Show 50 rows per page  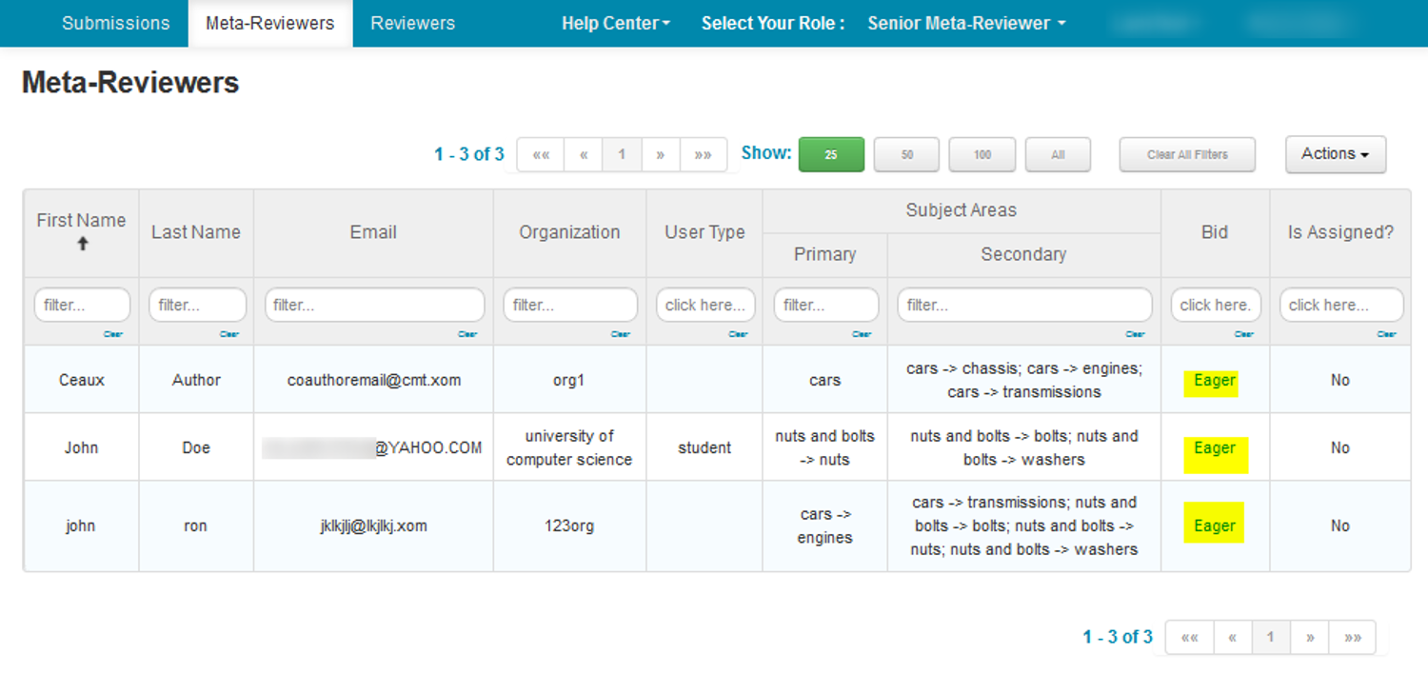click(906, 154)
